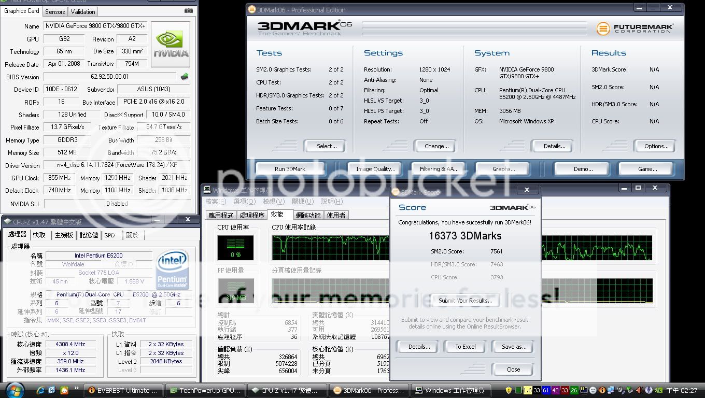Click the Futuremark logo in 3DMark06
This screenshot has width=705, height=398.
pyautogui.click(x=634, y=29)
